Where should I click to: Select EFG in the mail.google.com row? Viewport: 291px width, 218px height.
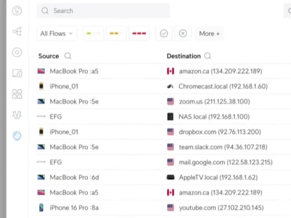coord(55,162)
